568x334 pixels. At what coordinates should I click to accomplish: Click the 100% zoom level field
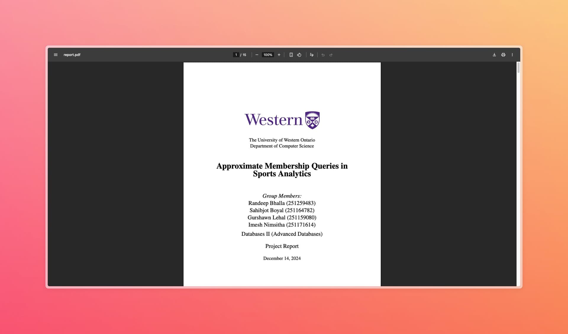coord(268,55)
